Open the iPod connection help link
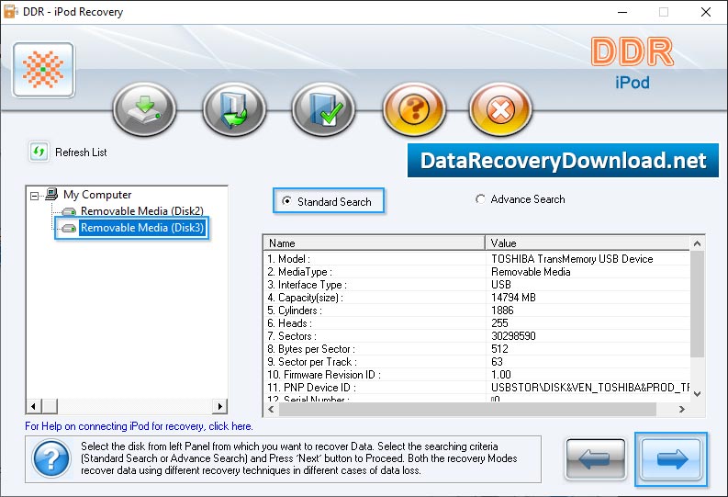The image size is (728, 497). pyautogui.click(x=139, y=426)
